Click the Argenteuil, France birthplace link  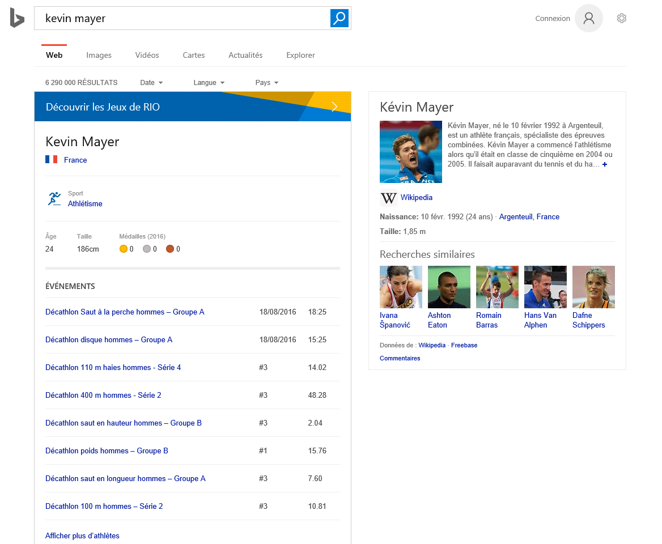point(529,217)
